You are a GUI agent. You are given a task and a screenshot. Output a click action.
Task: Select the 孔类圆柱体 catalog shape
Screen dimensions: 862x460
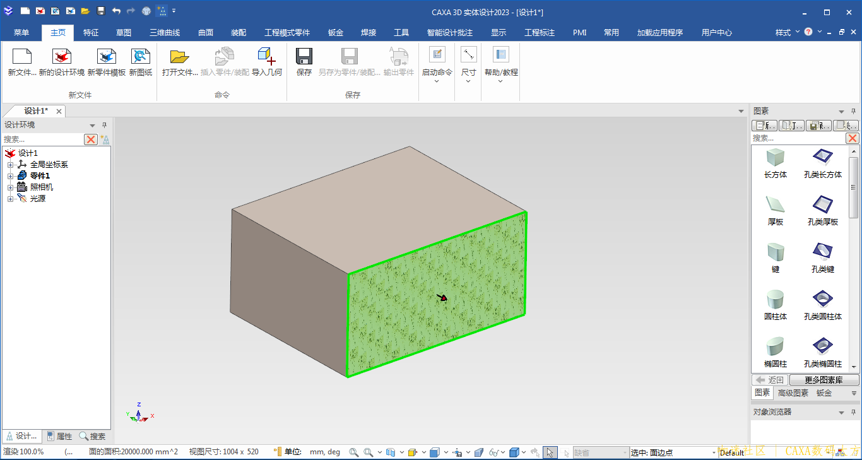(x=823, y=305)
